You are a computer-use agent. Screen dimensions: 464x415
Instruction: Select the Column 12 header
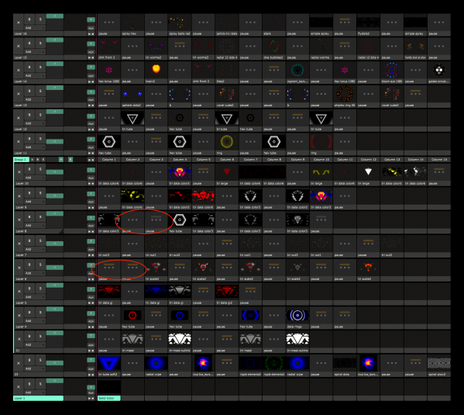click(369, 160)
